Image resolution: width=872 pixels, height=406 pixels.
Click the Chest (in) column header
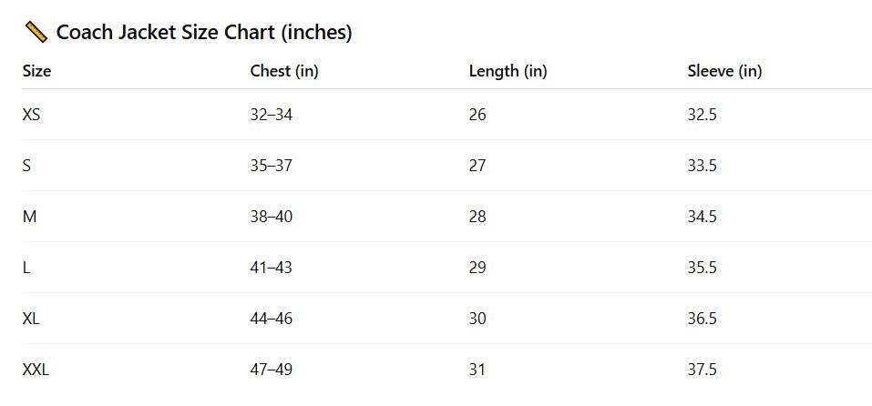tap(284, 71)
